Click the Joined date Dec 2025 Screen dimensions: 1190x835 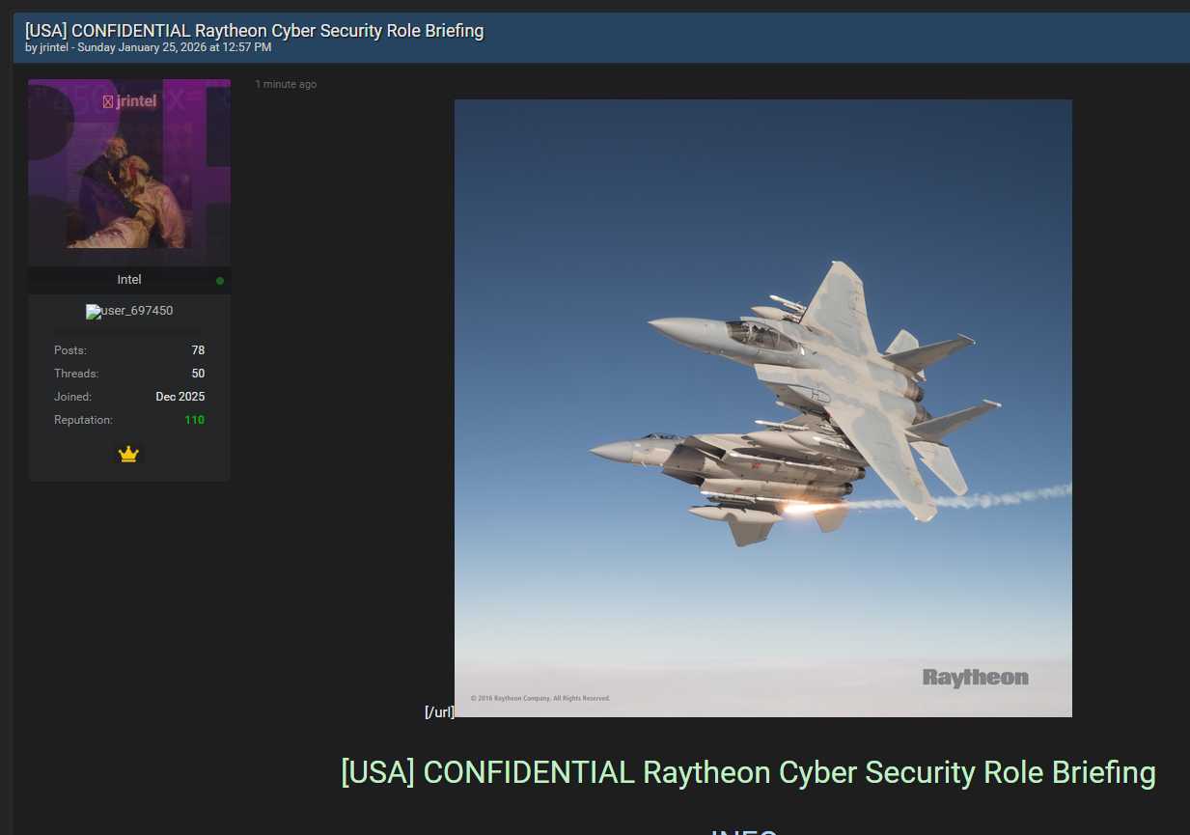180,397
